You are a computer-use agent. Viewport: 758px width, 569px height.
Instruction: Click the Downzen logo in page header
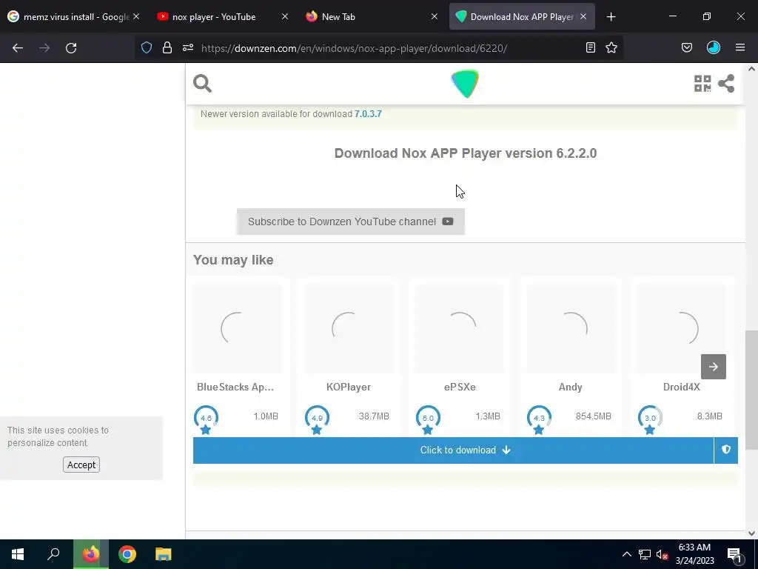pos(465,83)
